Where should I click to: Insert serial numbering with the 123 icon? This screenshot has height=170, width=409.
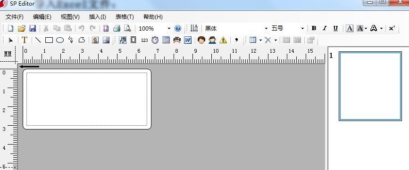click(x=144, y=40)
